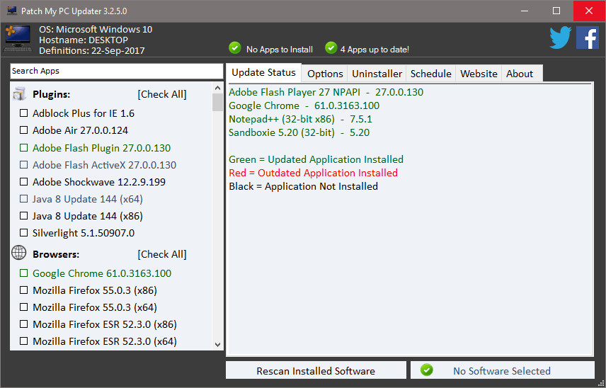Check Adobe Shockwave 12.2.9.199
606x388 pixels.
click(23, 182)
